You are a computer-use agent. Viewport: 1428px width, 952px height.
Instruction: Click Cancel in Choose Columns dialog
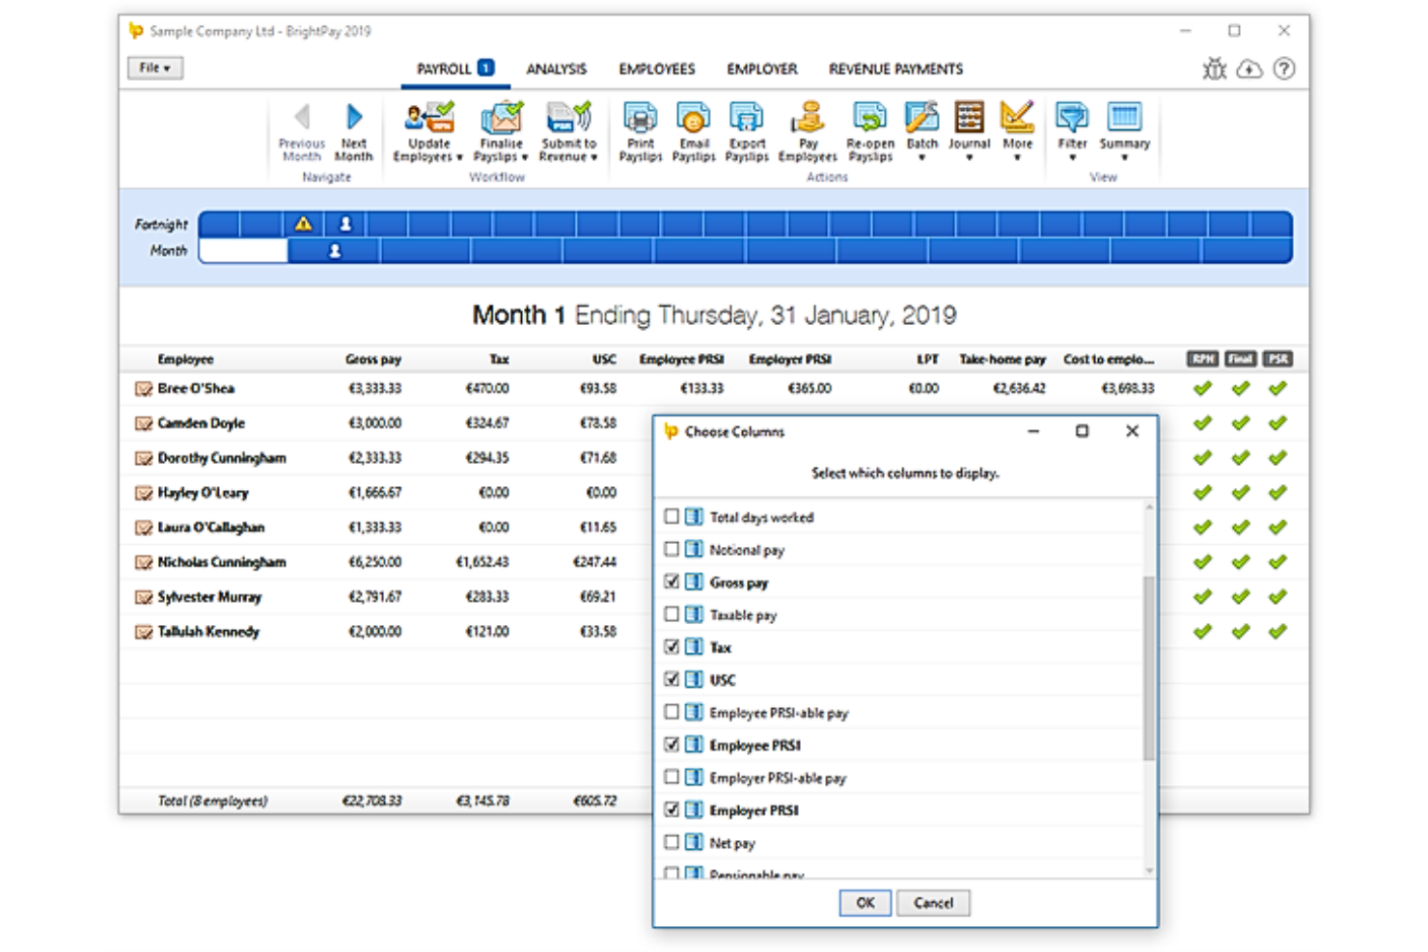tap(933, 903)
